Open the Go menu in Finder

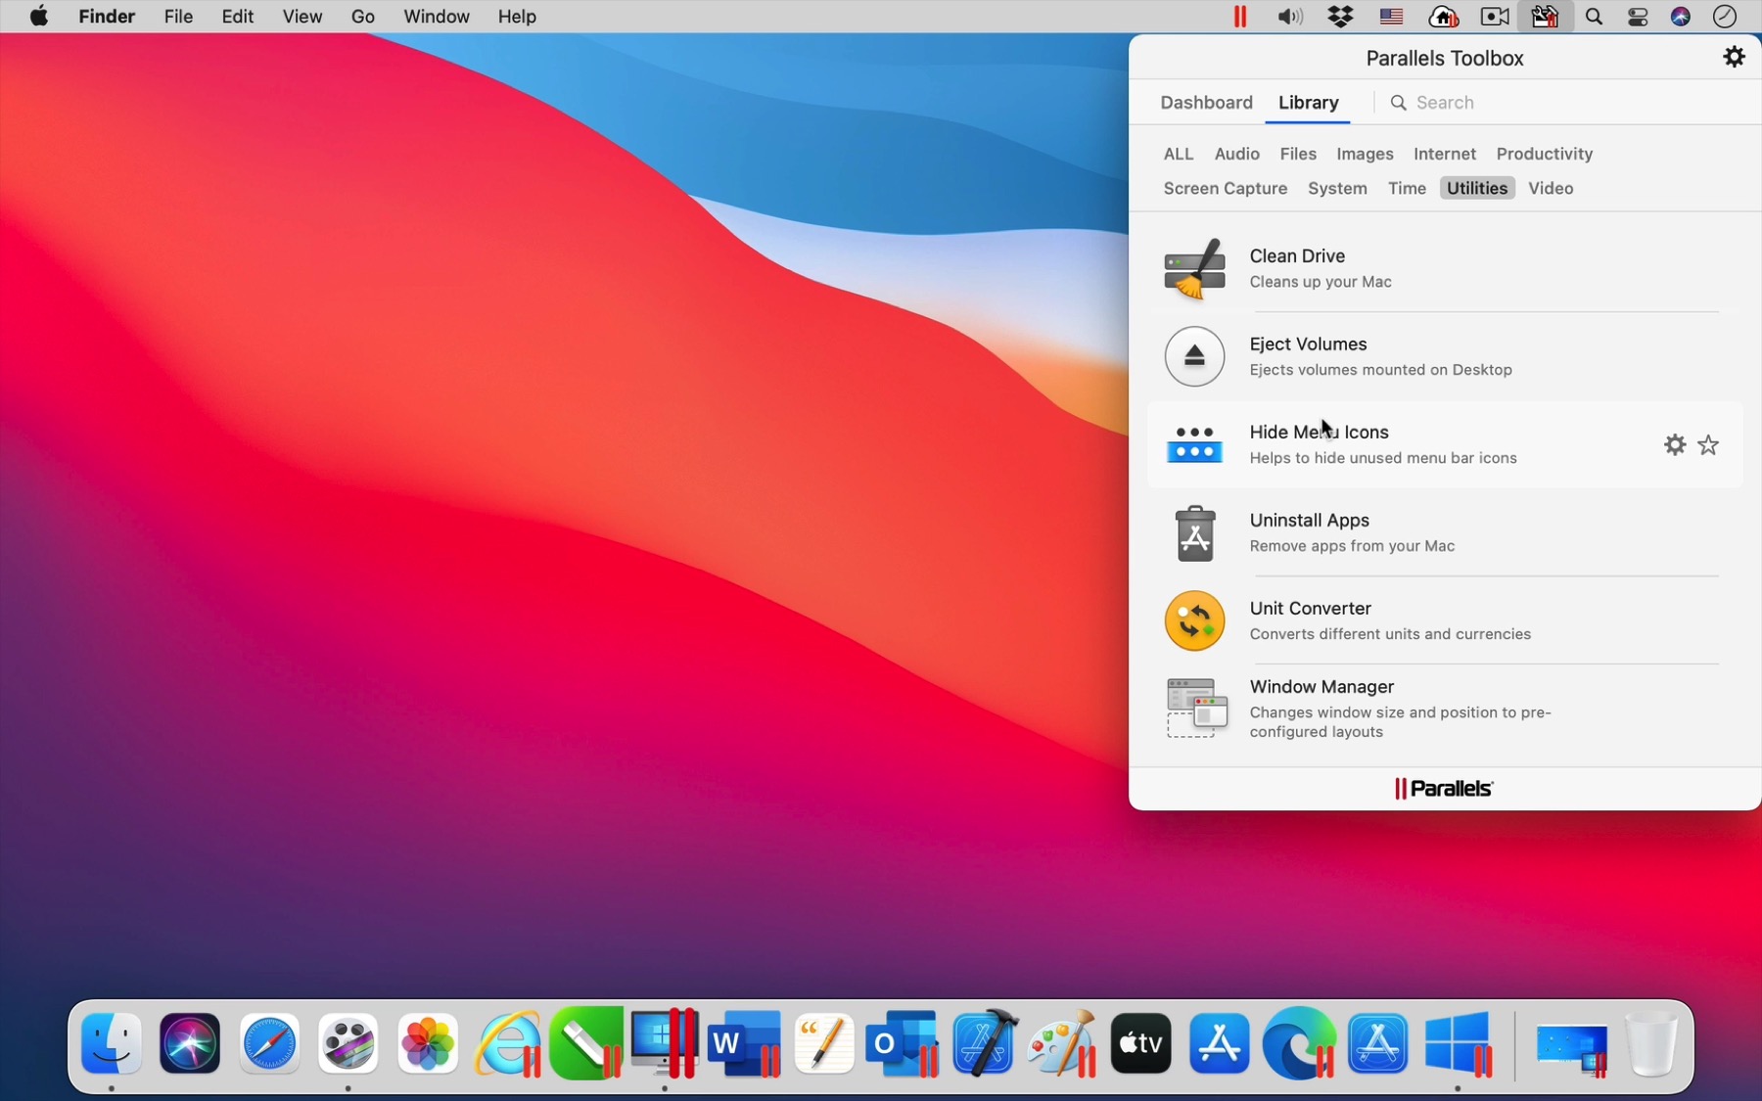point(362,16)
